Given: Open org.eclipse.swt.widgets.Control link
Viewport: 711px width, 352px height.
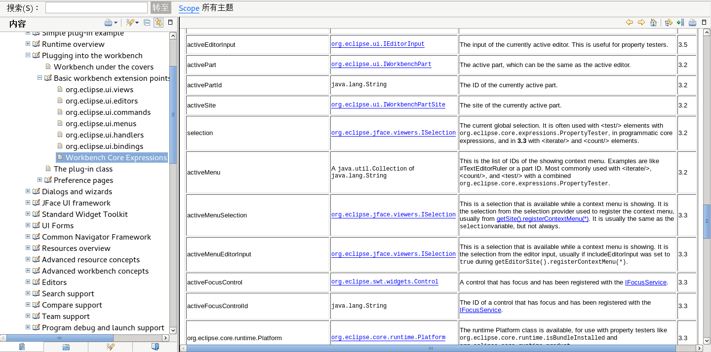Looking at the screenshot, I should click(385, 282).
